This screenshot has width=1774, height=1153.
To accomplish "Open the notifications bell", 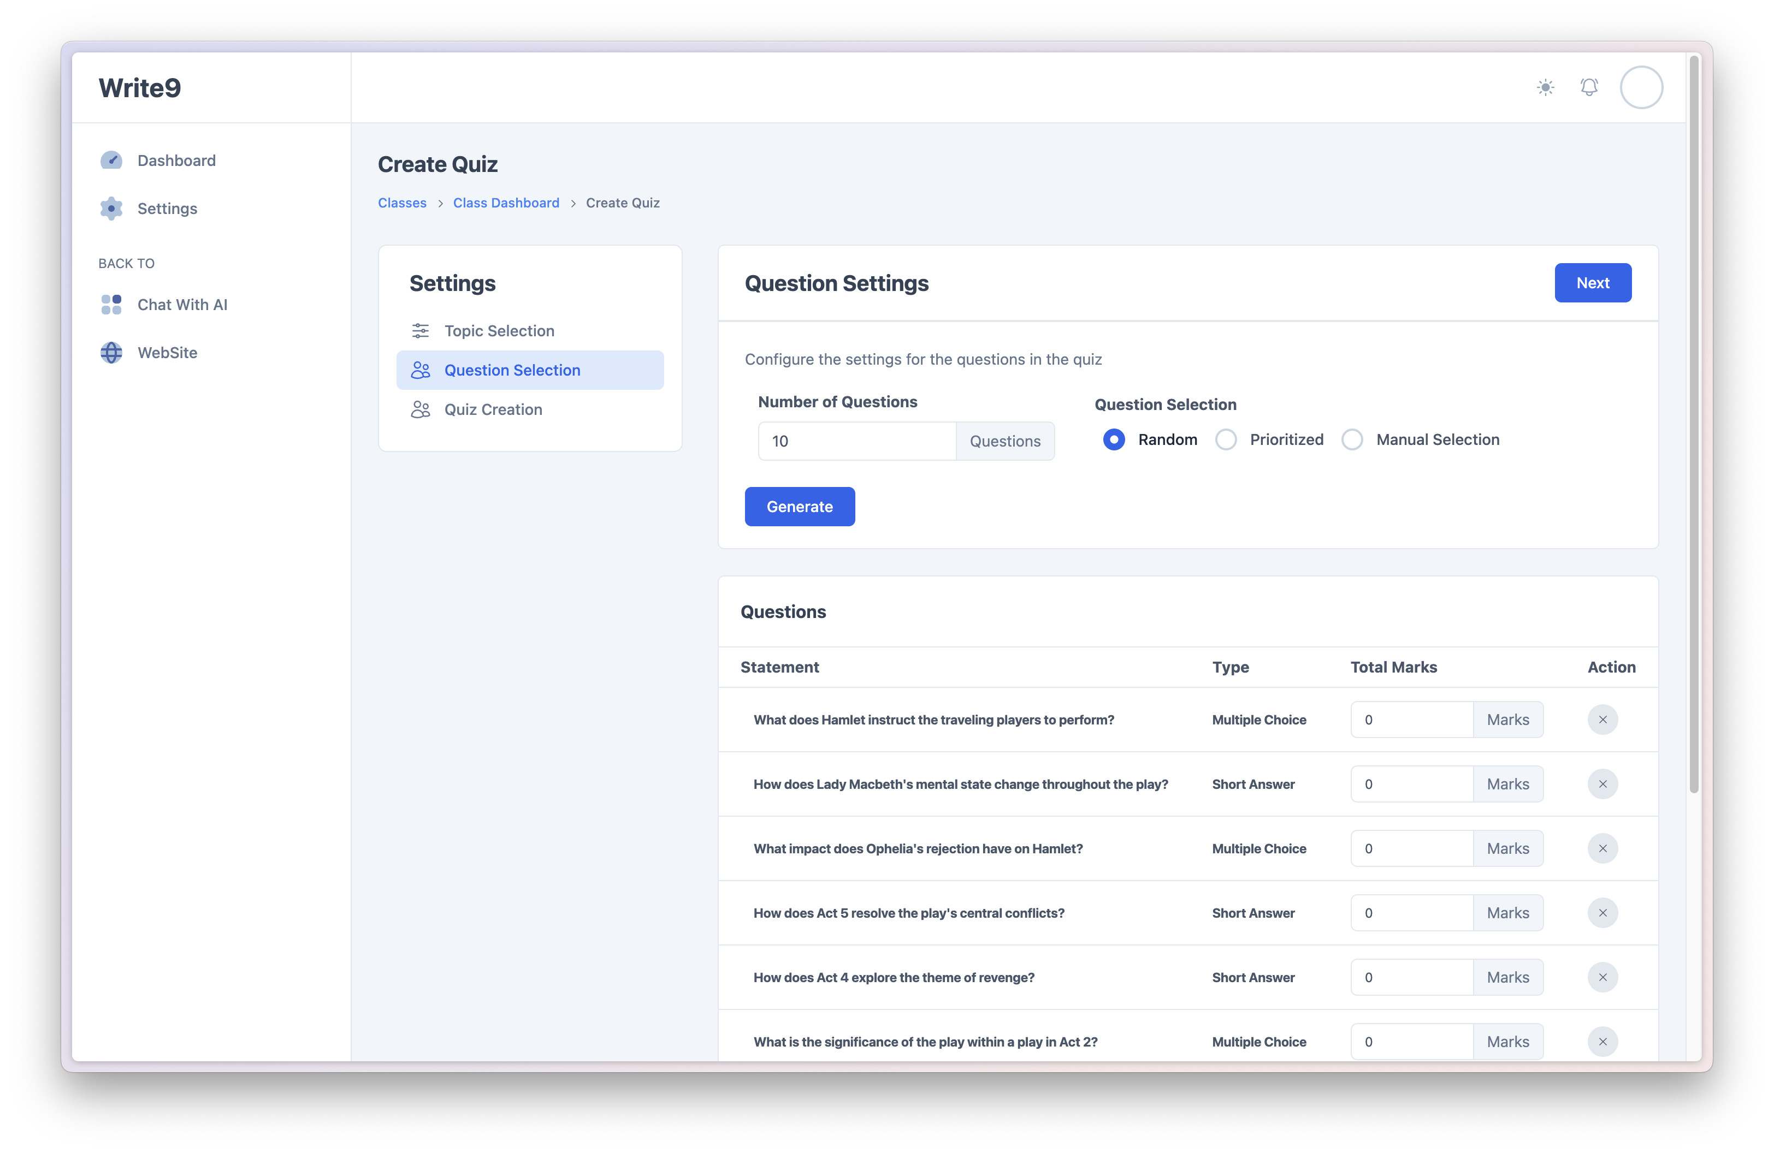I will (1588, 87).
